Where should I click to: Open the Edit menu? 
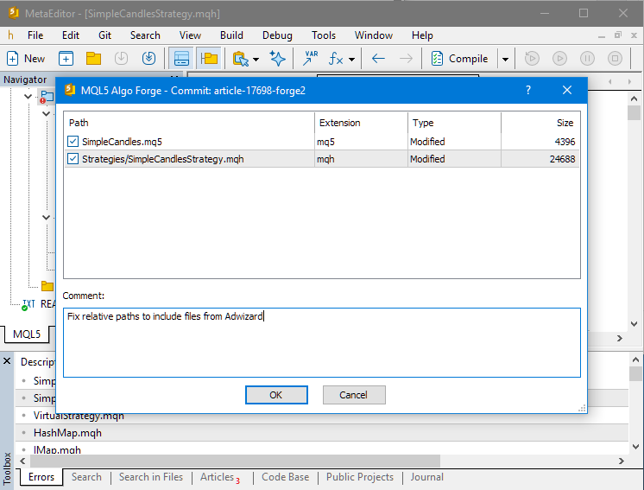(x=71, y=35)
